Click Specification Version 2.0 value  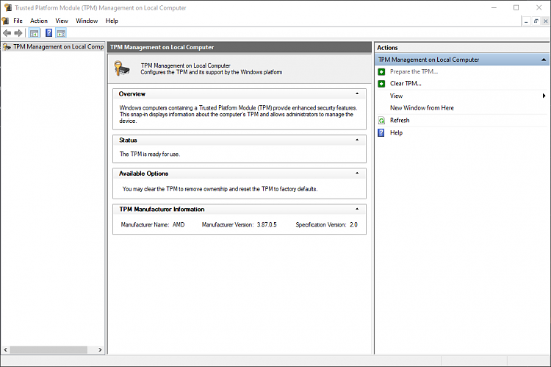click(x=353, y=224)
